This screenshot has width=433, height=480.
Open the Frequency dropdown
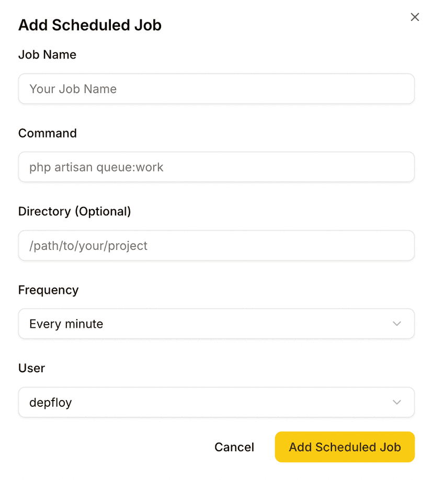pyautogui.click(x=216, y=324)
